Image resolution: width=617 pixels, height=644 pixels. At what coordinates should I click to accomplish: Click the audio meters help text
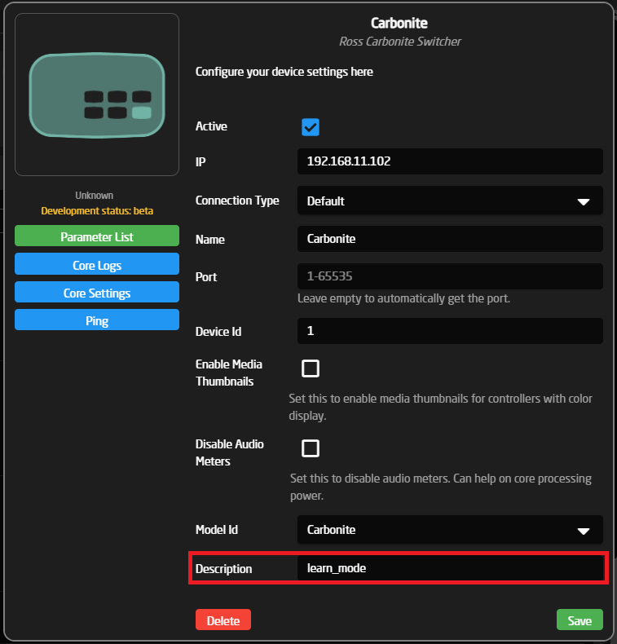[x=440, y=487]
